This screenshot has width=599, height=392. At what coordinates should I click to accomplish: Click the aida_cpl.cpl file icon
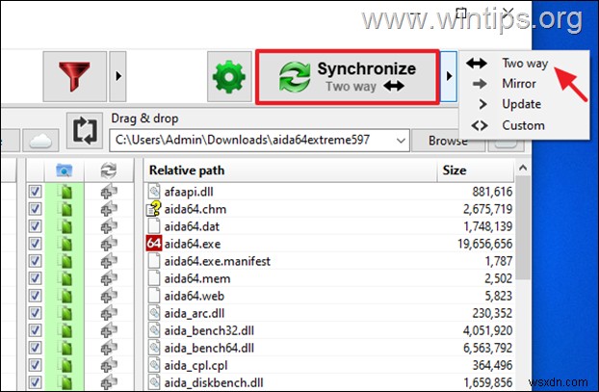coord(154,365)
